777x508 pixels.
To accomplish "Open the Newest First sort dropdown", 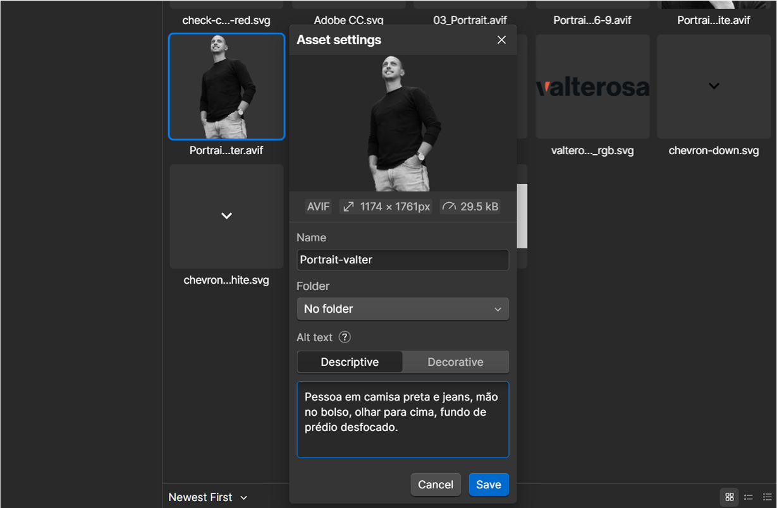I will point(208,497).
